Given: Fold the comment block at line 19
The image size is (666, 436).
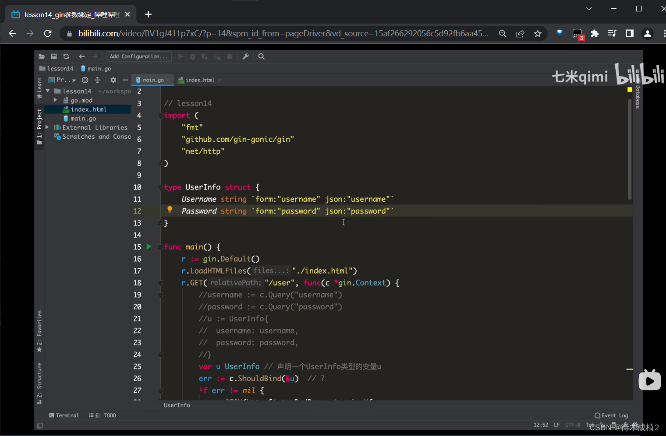Looking at the screenshot, I should 160,295.
